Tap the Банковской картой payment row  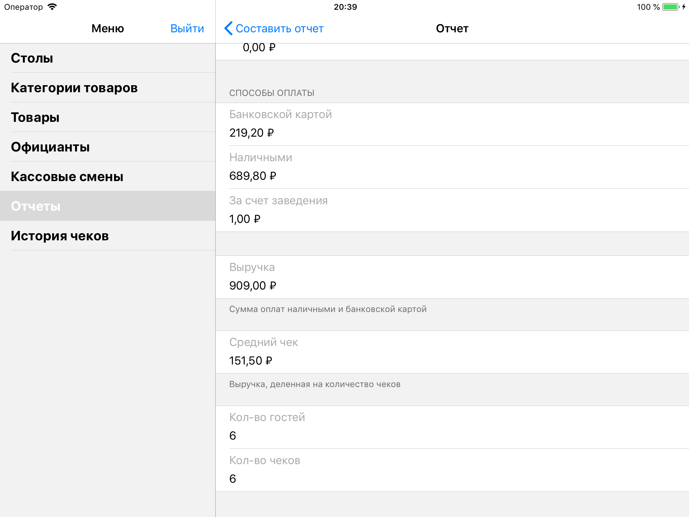452,124
